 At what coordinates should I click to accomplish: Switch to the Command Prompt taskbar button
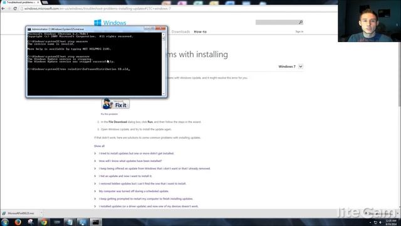click(x=96, y=222)
